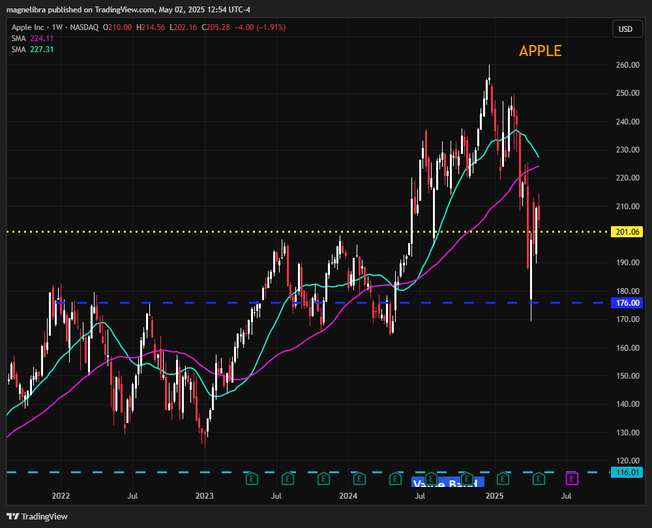Click the 260.00 price axis label

(627, 65)
